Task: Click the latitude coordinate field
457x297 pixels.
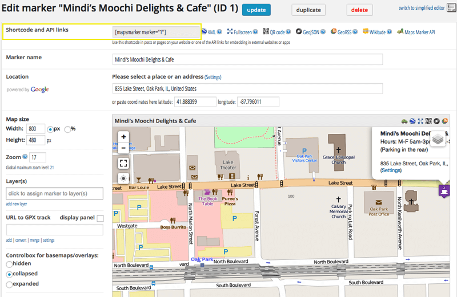Action: (195, 102)
